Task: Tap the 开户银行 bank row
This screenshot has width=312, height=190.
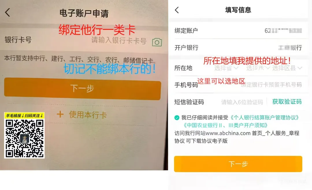Action: (238, 48)
